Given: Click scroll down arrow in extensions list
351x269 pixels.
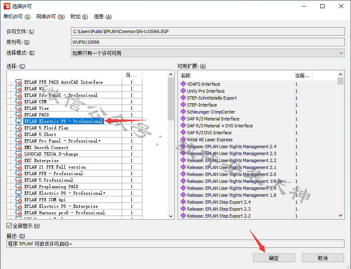Looking at the screenshot, I should click(340, 216).
